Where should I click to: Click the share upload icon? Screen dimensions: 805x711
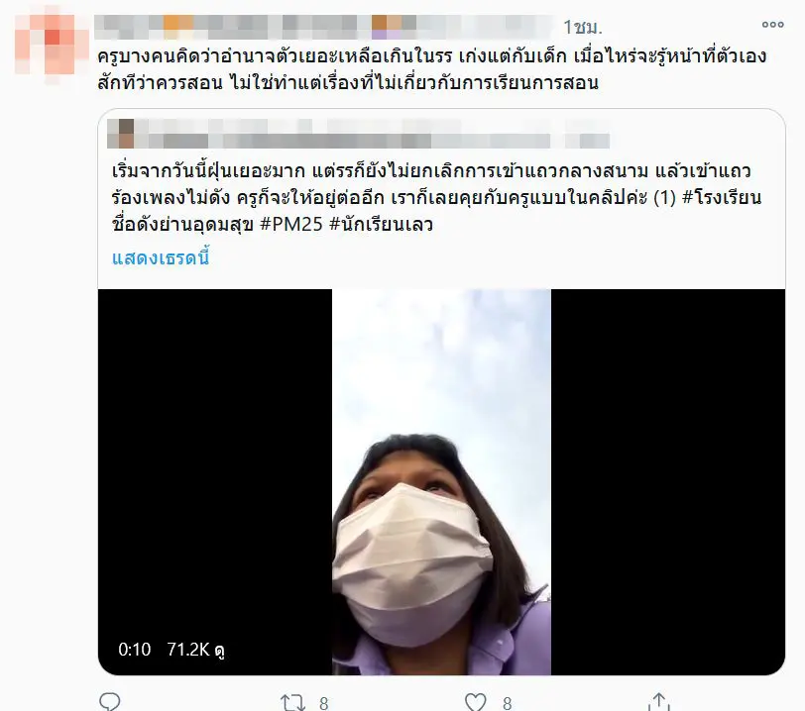tap(659, 702)
